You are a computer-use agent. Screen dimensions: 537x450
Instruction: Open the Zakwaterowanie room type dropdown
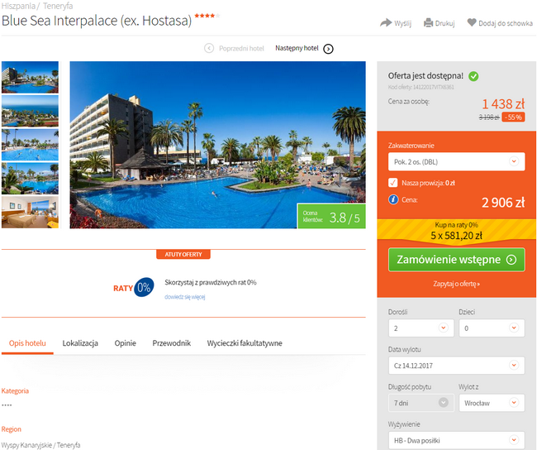click(456, 161)
